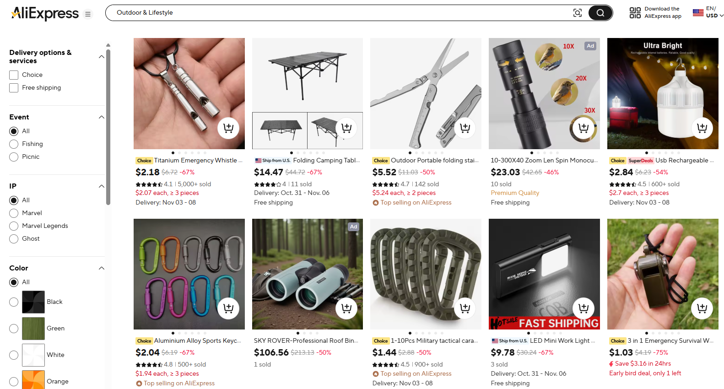The width and height of the screenshot is (724, 389).
Task: Choose Marvel Legends IP option
Action: (x=14, y=226)
